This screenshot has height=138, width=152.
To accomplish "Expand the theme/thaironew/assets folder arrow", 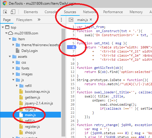I will pyautogui.click(x=13, y=45).
